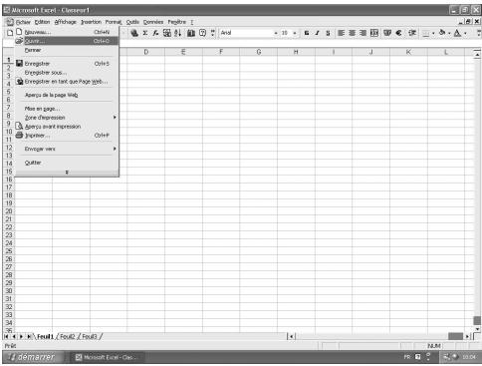The height and width of the screenshot is (366, 482).
Task: Choose Aperçu de la page Web
Action: coord(67,95)
